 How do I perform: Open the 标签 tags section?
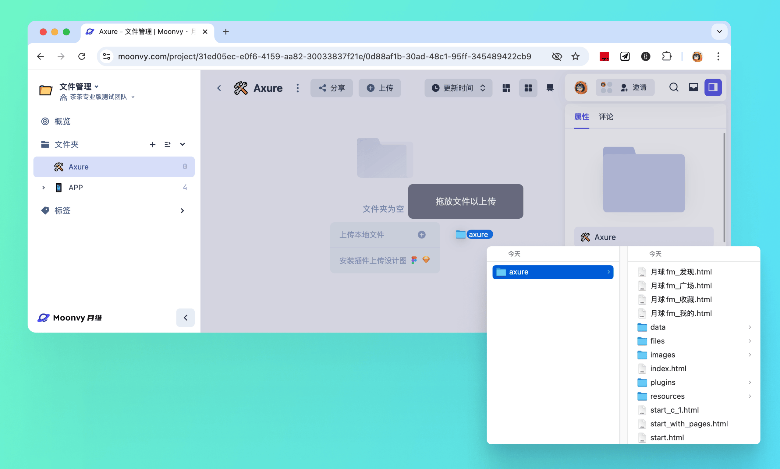tap(62, 211)
